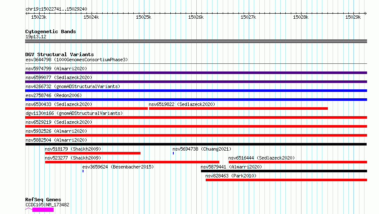Click nsv5882504 (Almarri2020) label

(x=56, y=140)
